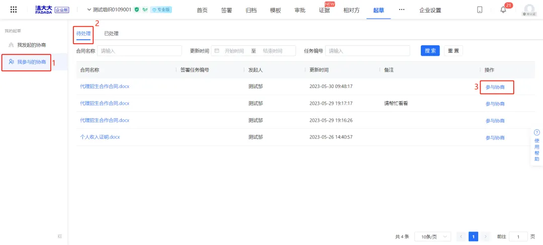Switch to the 已处理 tab
Screen dimensions: 543x245
tap(111, 34)
